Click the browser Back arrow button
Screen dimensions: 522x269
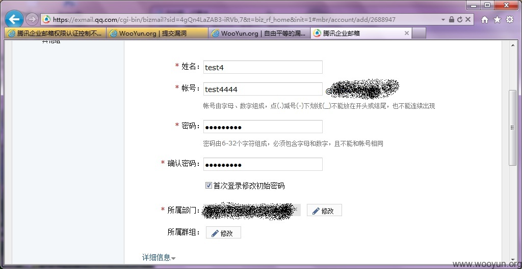click(x=14, y=19)
